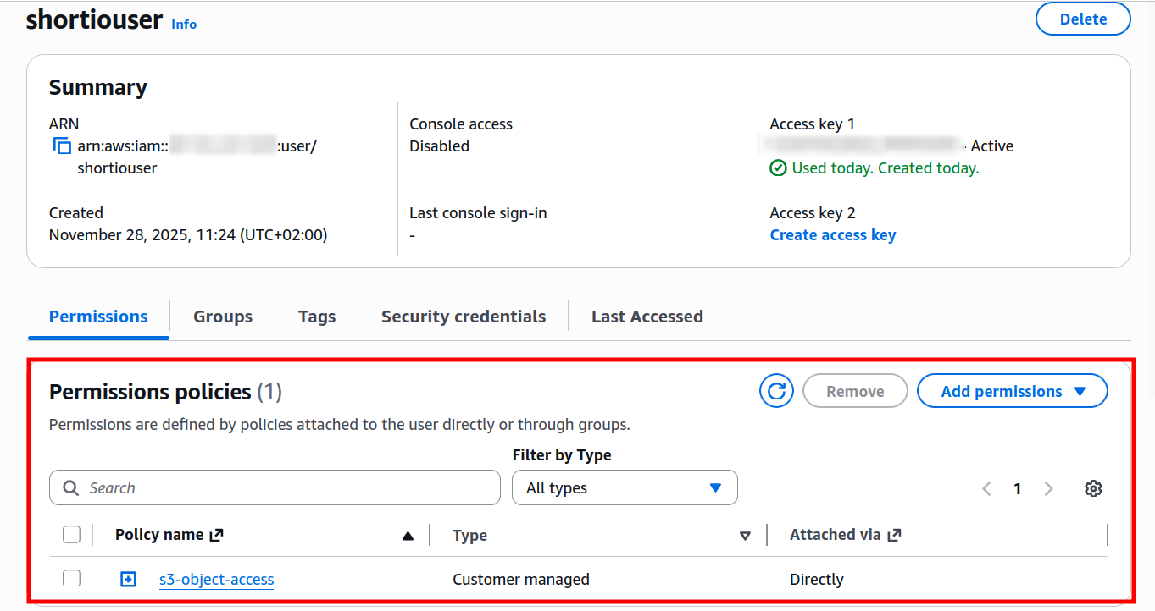Open the s3-object-access policy link
The image size is (1155, 611).
click(215, 579)
